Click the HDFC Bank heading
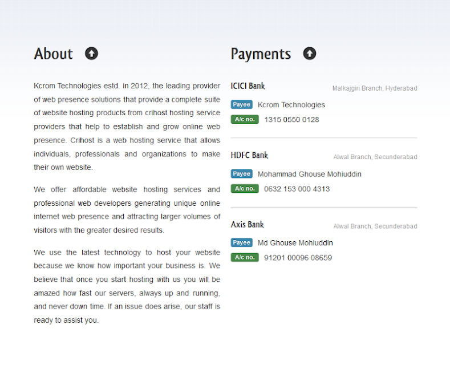Image resolution: width=450 pixels, height=365 pixels. pyautogui.click(x=249, y=155)
